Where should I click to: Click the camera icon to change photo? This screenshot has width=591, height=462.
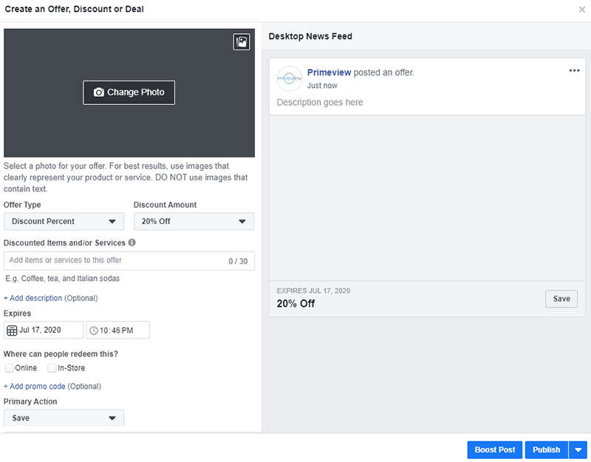(x=97, y=92)
